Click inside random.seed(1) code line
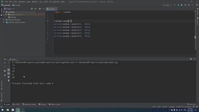 pos(63,21)
